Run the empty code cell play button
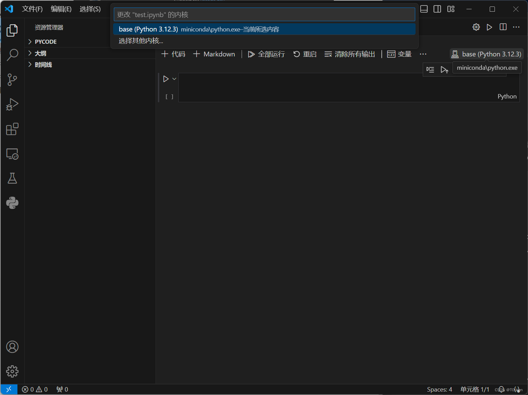 point(166,78)
